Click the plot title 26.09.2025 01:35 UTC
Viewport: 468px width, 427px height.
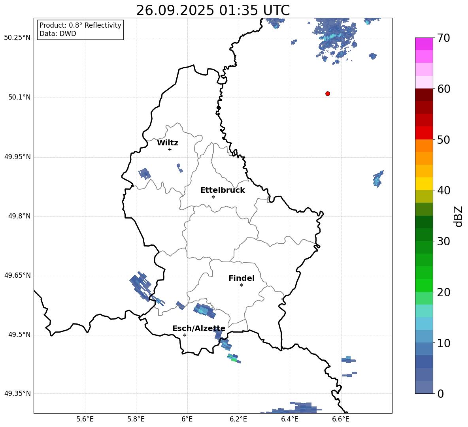(x=213, y=10)
